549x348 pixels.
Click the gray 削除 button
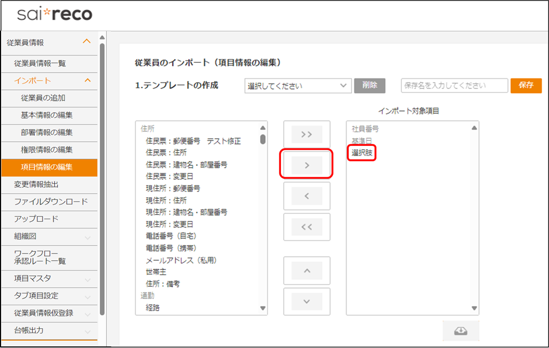[369, 85]
